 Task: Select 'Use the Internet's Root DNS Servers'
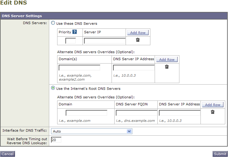pos(53,88)
